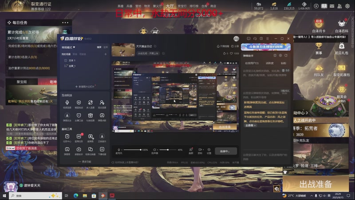Click the headset support icon in title bar
Viewport: 355px width, 200px height.
coord(255,39)
